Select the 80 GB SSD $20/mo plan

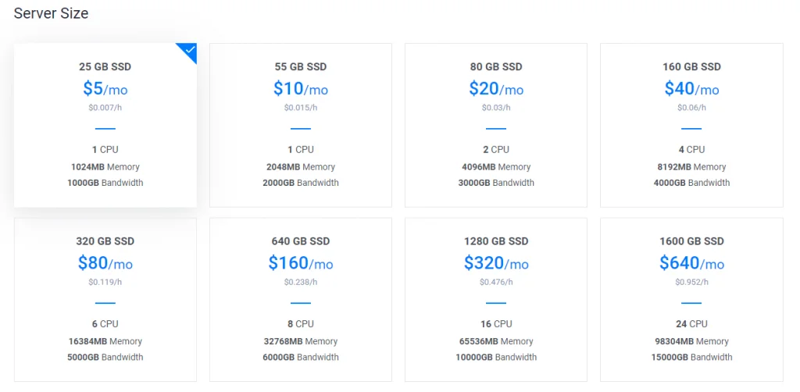point(496,126)
